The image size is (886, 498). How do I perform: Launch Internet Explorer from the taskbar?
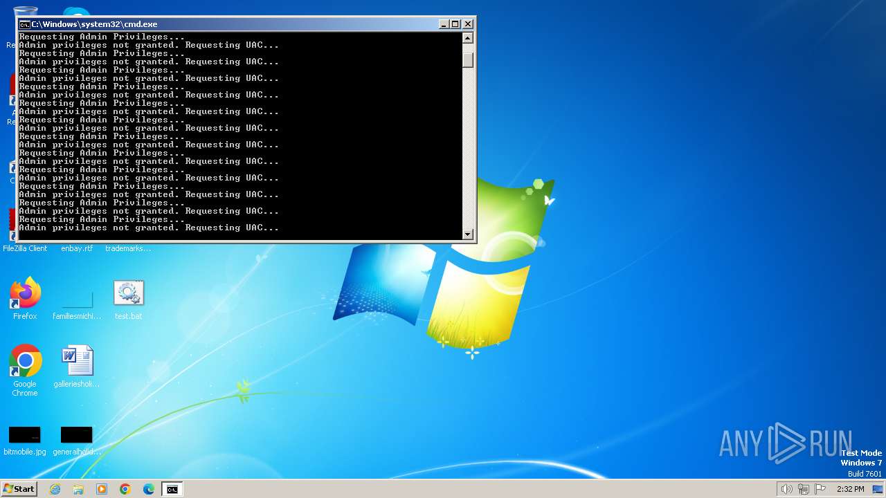(55, 489)
